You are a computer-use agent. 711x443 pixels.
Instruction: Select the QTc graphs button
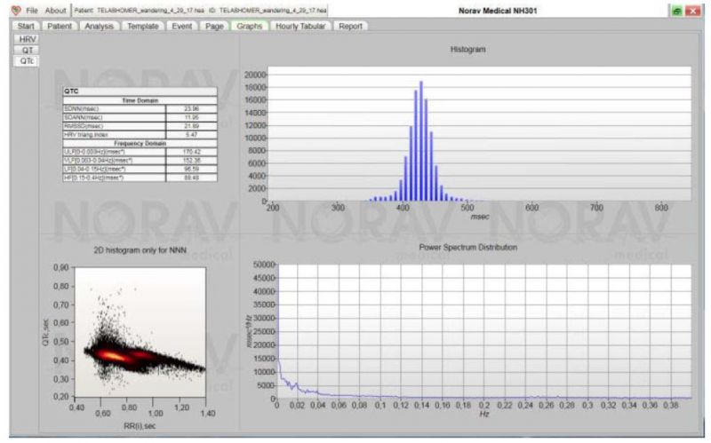point(28,61)
